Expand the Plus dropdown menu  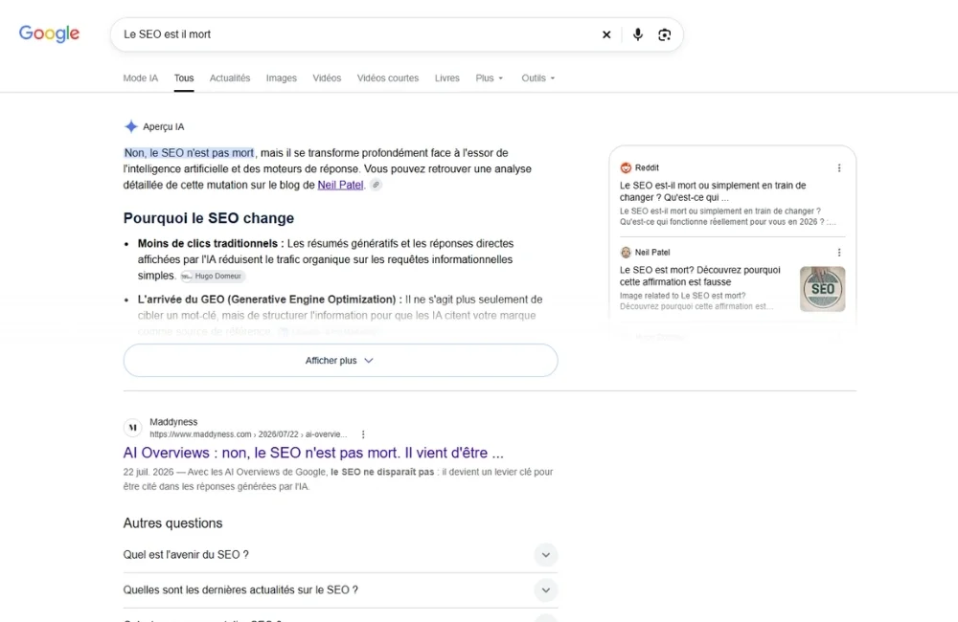490,78
